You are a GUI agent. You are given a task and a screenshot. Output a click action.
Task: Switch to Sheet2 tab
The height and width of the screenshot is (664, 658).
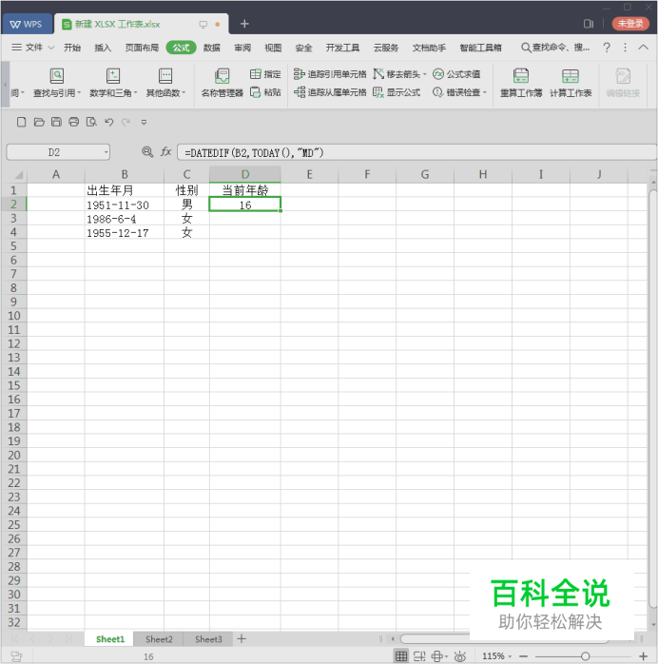click(x=159, y=639)
